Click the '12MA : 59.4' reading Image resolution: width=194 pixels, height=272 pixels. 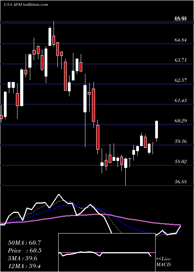(24, 266)
